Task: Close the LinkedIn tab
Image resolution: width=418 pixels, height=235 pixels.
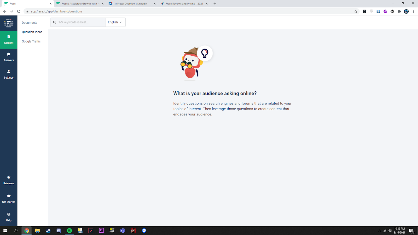Action: [x=154, y=4]
